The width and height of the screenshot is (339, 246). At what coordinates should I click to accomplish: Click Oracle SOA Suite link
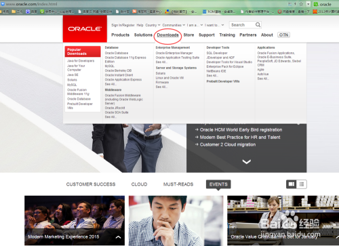point(117,112)
